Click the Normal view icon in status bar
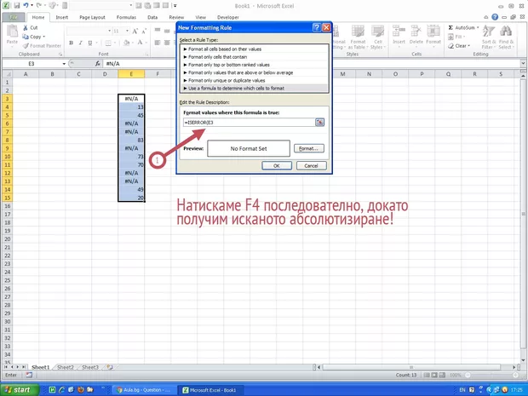This screenshot has height=396, width=528. [427, 375]
